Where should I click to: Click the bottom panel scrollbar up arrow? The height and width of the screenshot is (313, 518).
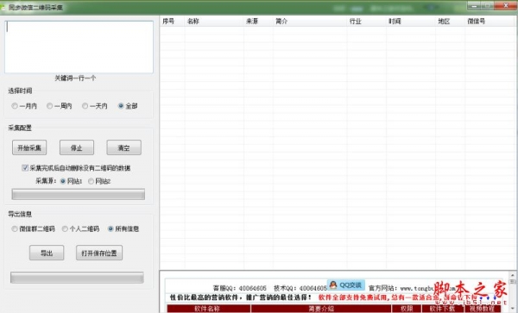tap(512, 275)
